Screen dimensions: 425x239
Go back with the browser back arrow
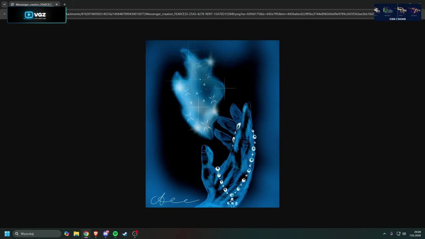pos(4,14)
